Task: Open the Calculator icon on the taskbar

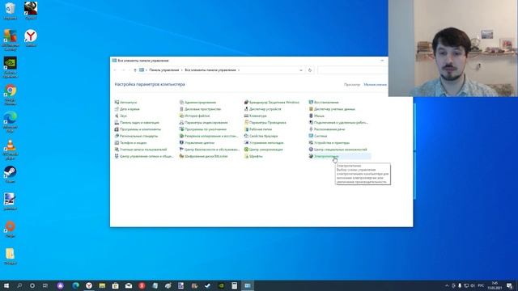Action: coord(234,285)
